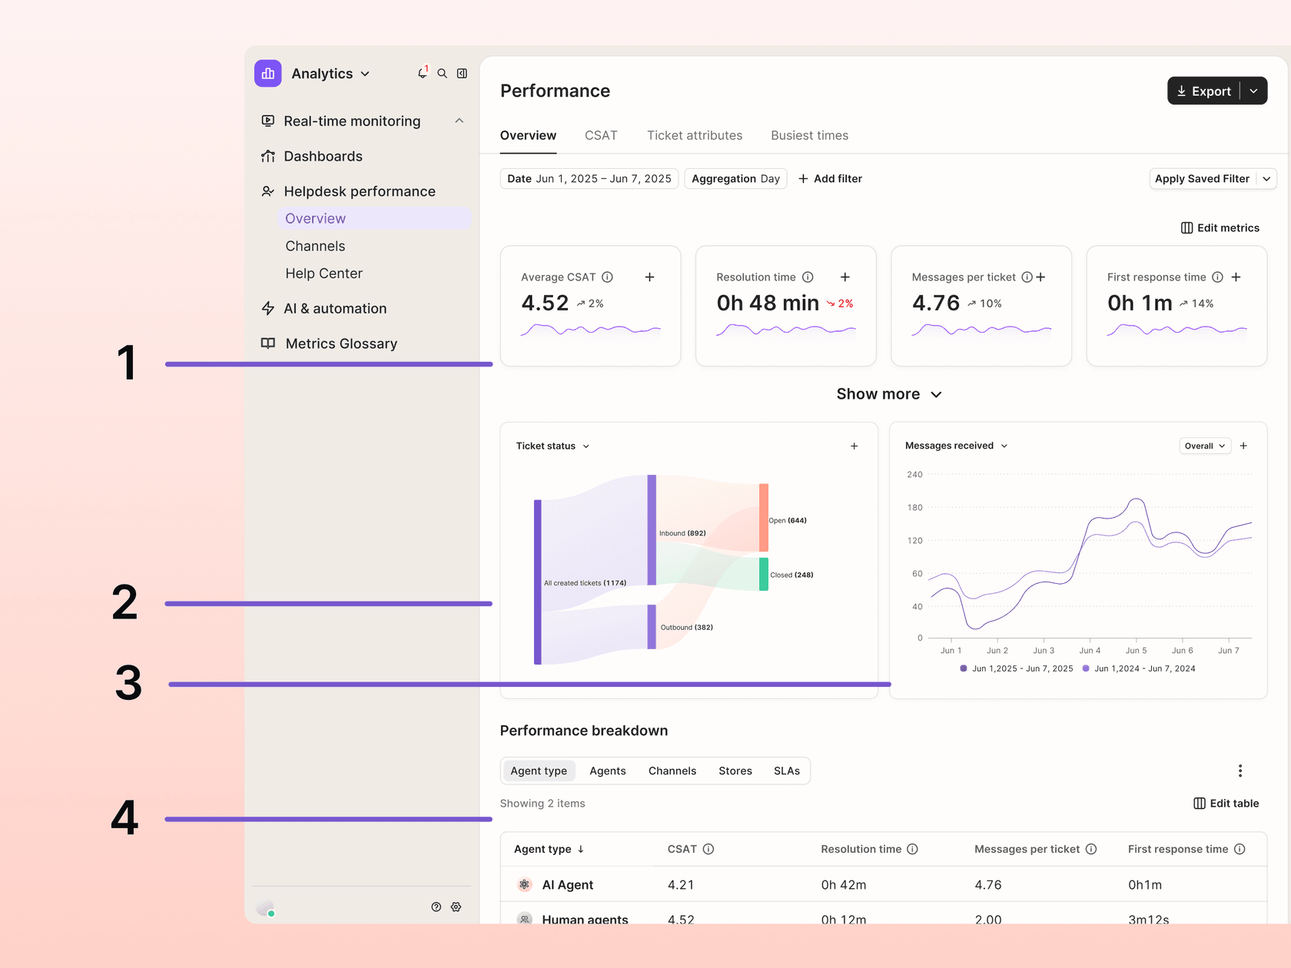Open the settings gear icon in sidebar

tap(456, 907)
